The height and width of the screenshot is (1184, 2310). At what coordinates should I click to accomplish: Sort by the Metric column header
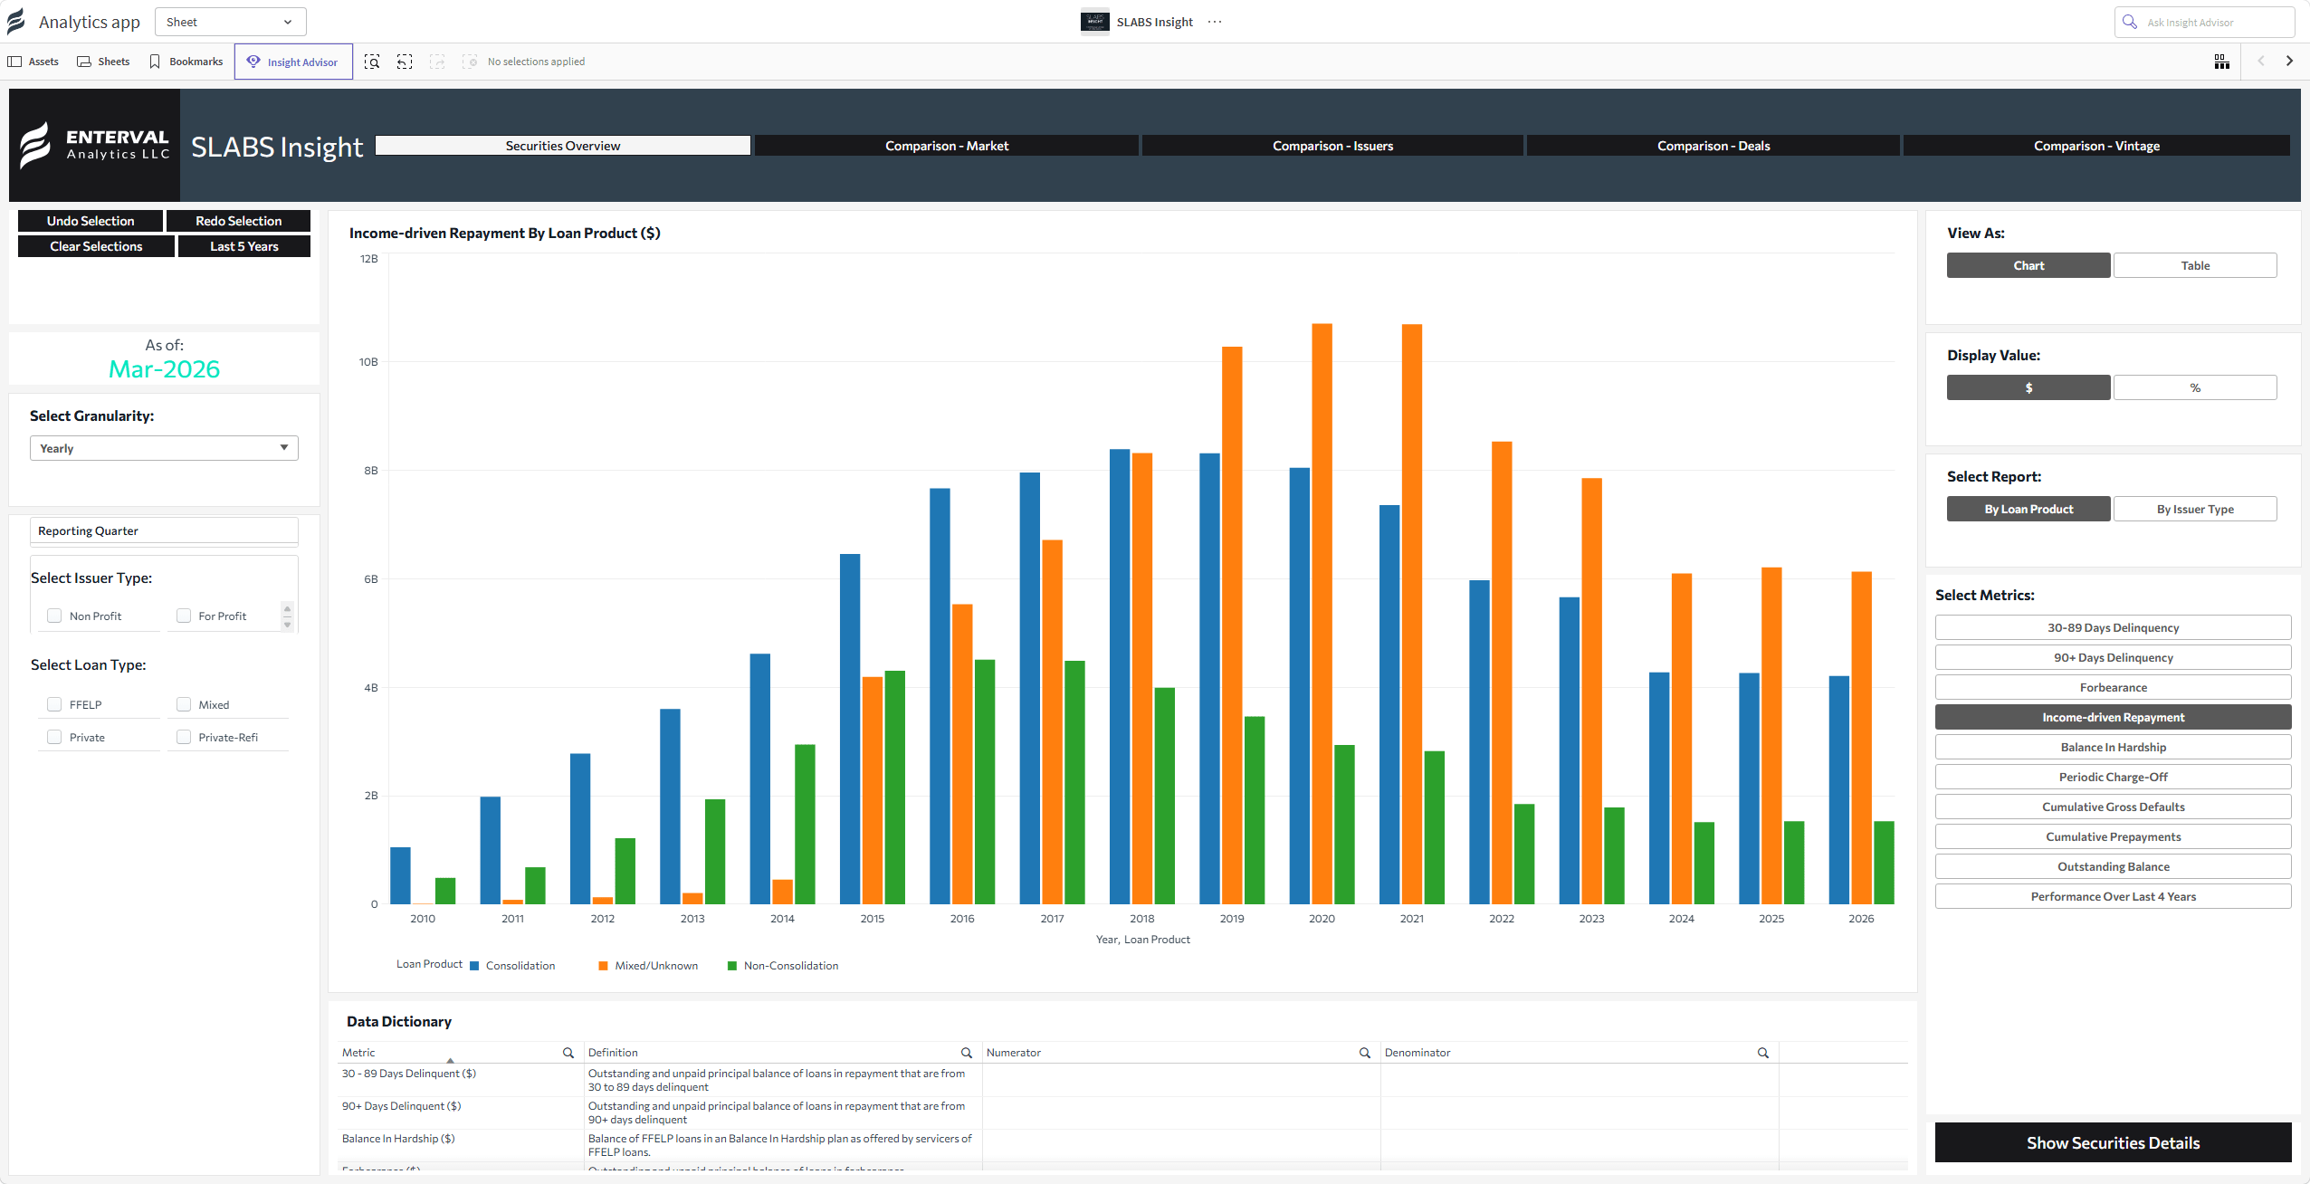click(x=358, y=1053)
